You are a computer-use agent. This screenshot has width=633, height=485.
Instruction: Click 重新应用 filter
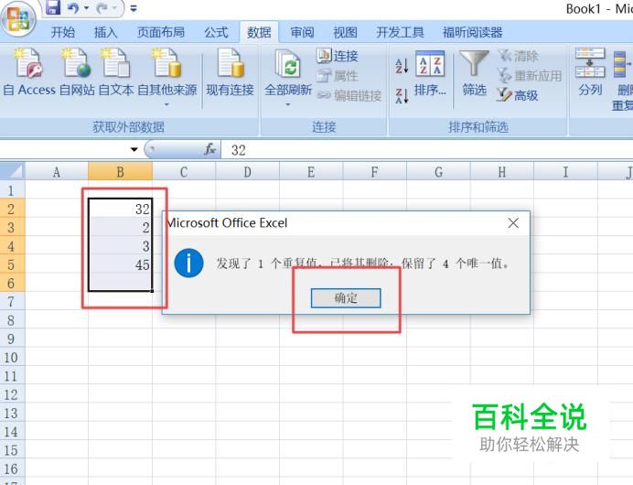click(530, 76)
